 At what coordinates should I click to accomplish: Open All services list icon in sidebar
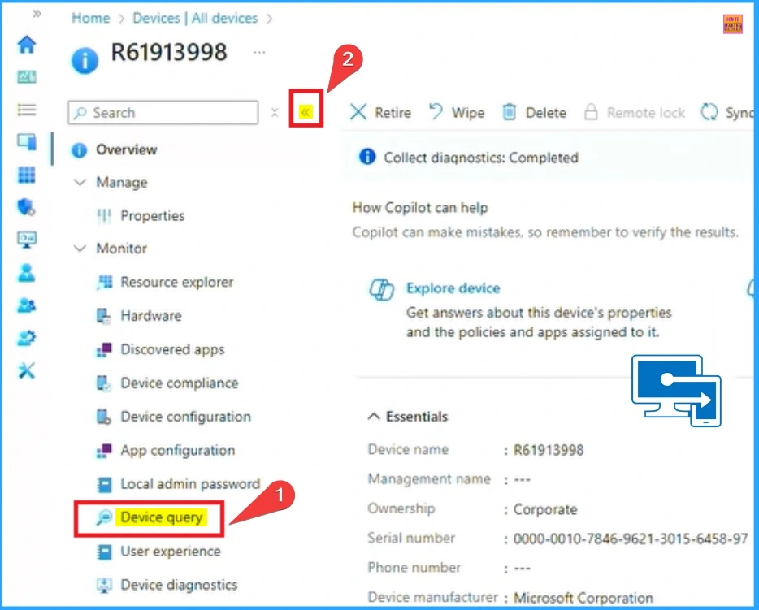coord(27,110)
